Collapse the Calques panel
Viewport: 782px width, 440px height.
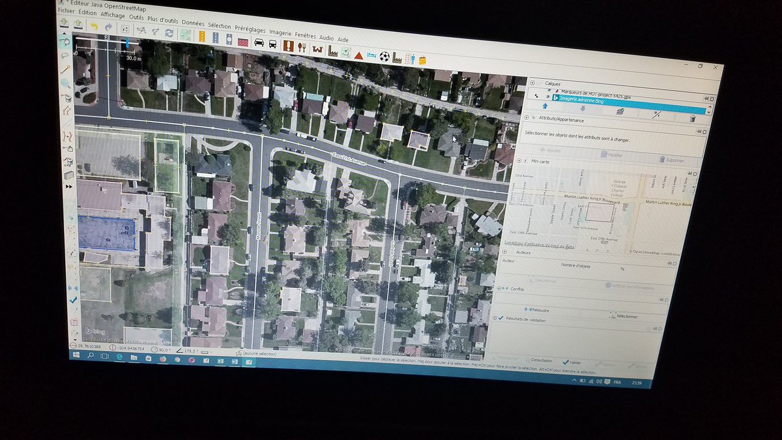tap(532, 83)
